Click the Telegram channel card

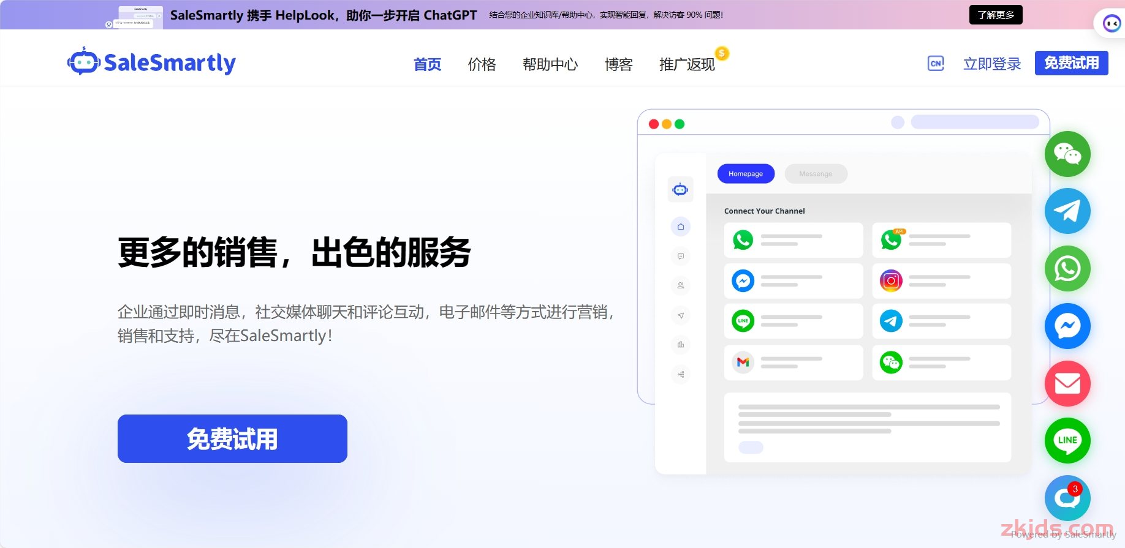941,321
